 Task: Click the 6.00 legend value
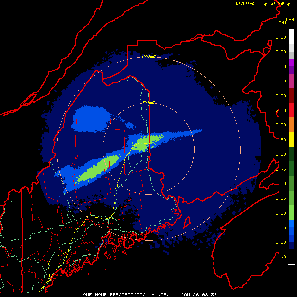click(x=280, y=52)
